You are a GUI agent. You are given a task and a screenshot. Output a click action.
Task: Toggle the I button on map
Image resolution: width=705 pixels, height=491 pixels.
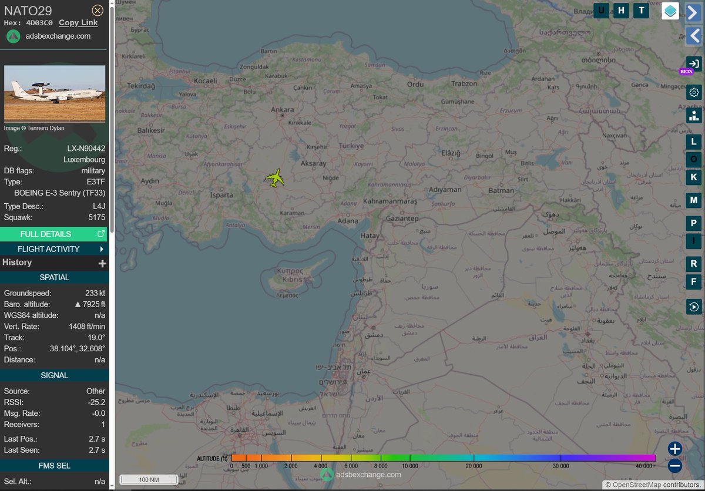pyautogui.click(x=694, y=240)
